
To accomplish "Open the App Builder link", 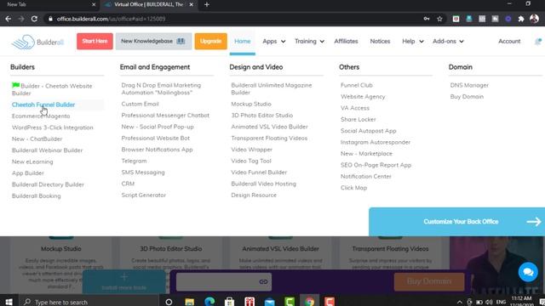I will point(28,173).
